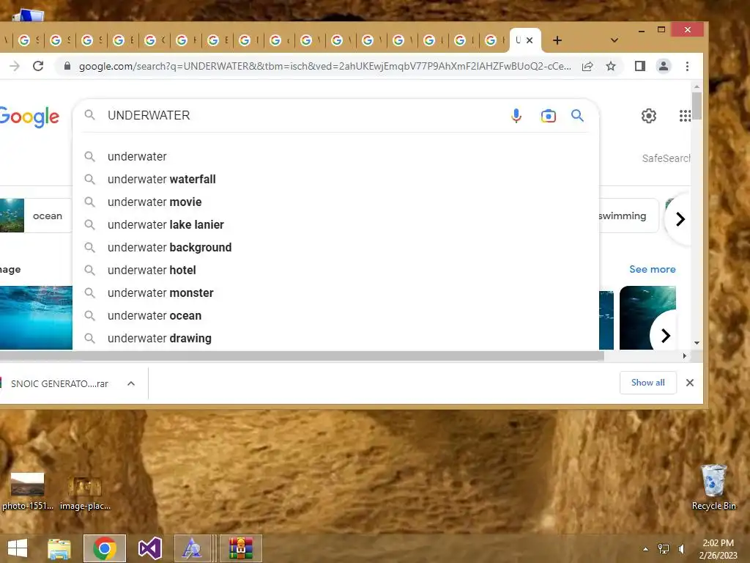Click the vertical scrollbar thumb
Screen dimensions: 750x563
697,106
